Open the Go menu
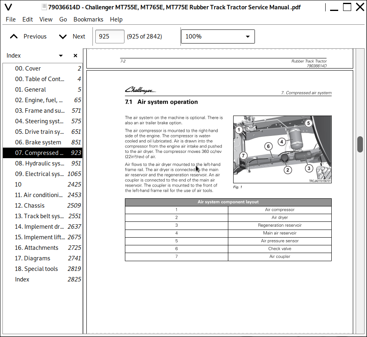Screen dimensions: 367x337 (x=63, y=19)
